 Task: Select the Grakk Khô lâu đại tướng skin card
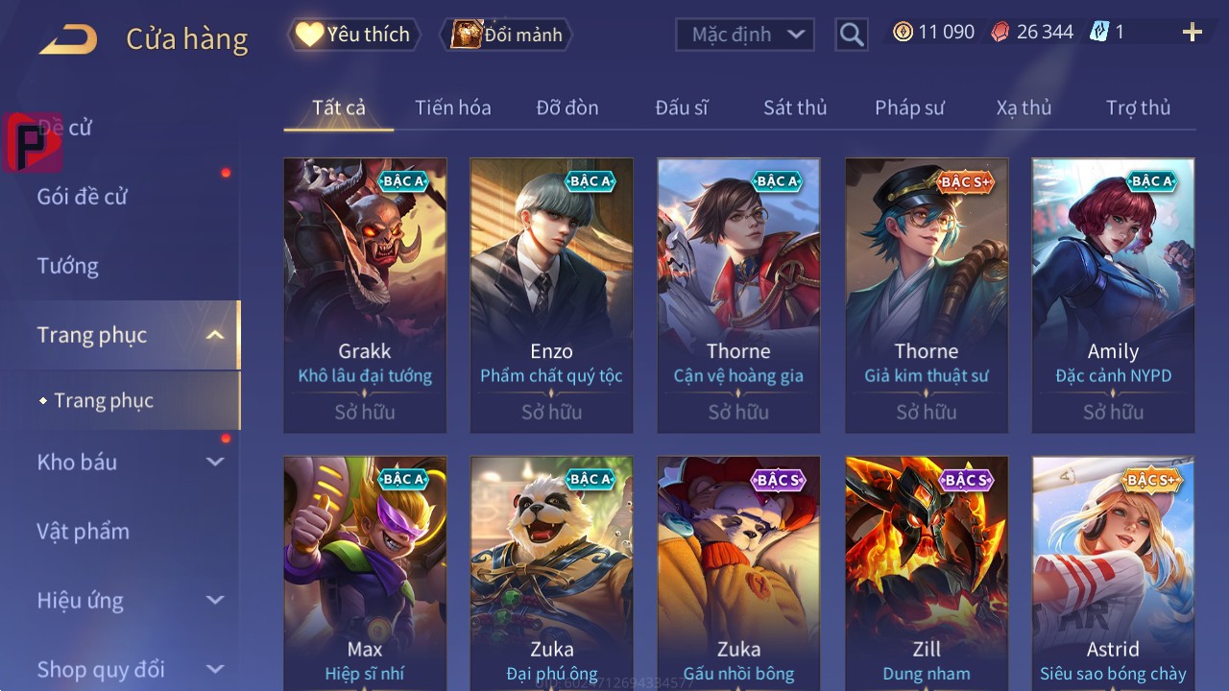365,296
